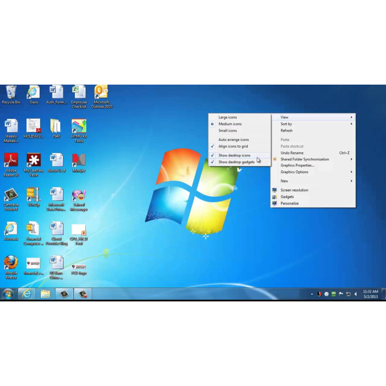Open the Oasis shortcut icon
The image size is (386, 386).
[34, 95]
